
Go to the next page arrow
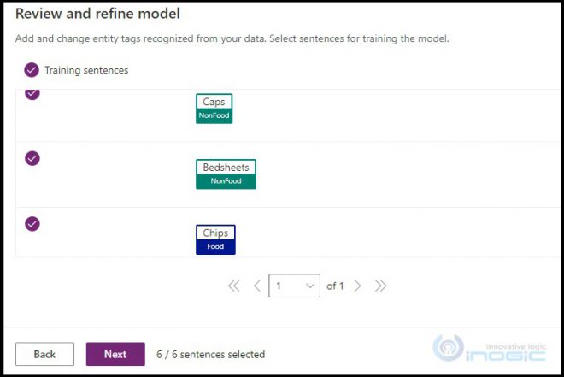(x=358, y=286)
